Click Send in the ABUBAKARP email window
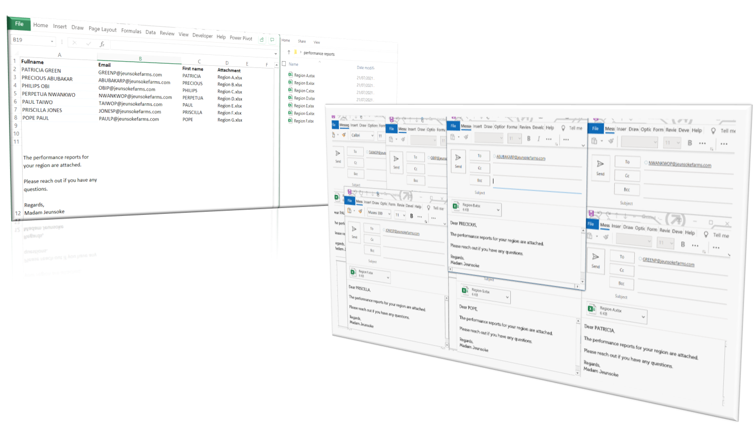Image resolution: width=756 pixels, height=423 pixels. (458, 160)
